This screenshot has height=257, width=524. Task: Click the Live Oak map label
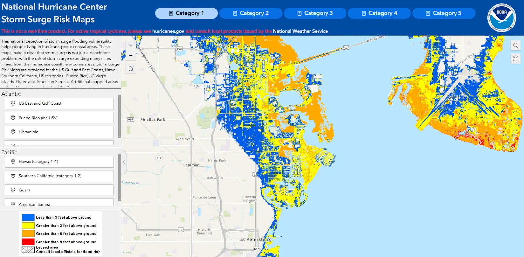coord(153,235)
